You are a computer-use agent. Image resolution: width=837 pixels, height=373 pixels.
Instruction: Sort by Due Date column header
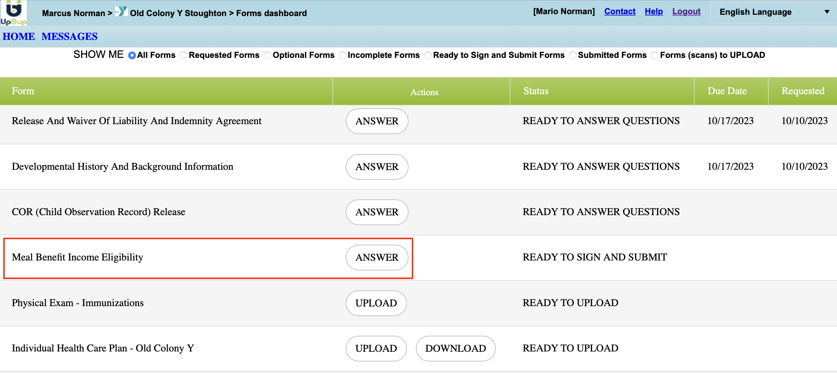click(x=727, y=91)
